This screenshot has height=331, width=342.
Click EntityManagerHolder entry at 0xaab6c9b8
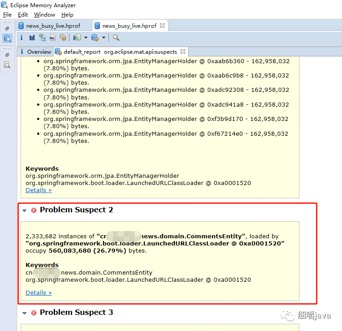(166, 79)
